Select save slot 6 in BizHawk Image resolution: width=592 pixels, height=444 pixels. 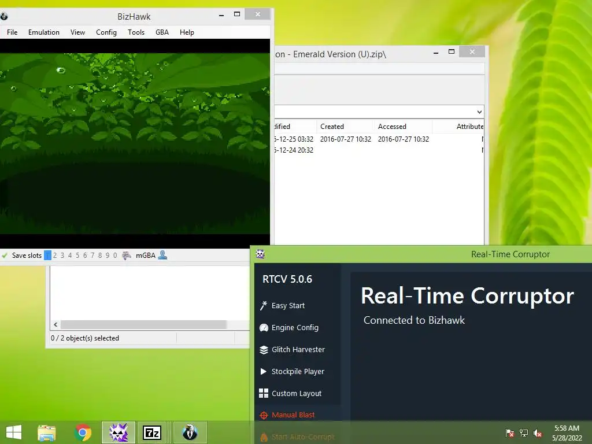click(85, 255)
